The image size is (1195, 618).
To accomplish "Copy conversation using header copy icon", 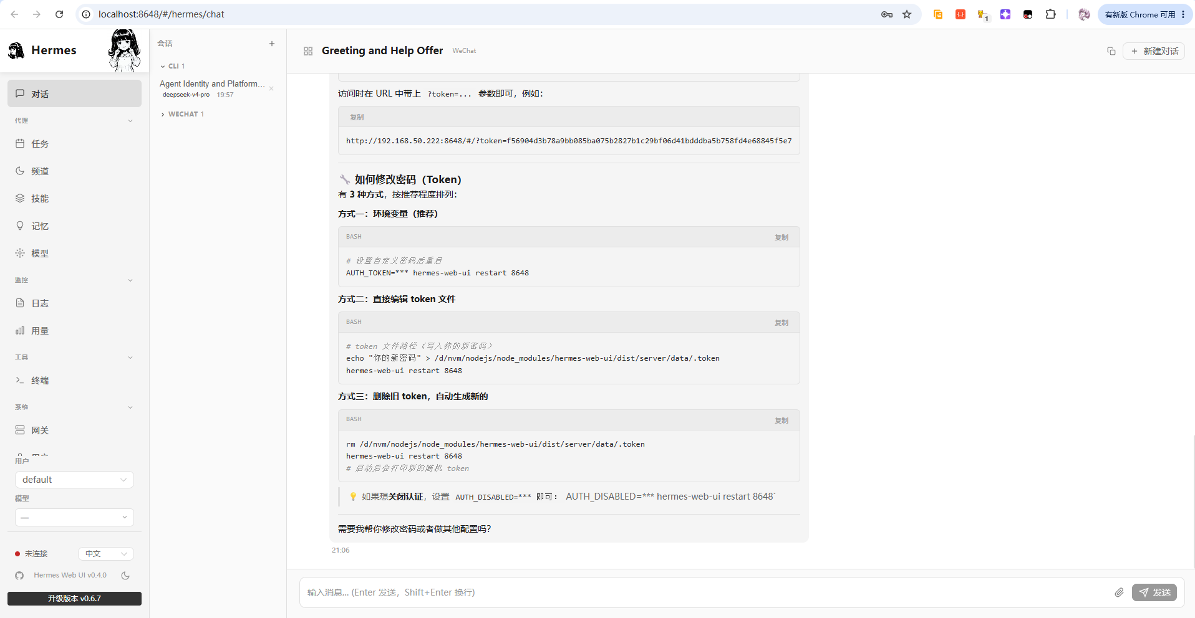I will (1111, 51).
